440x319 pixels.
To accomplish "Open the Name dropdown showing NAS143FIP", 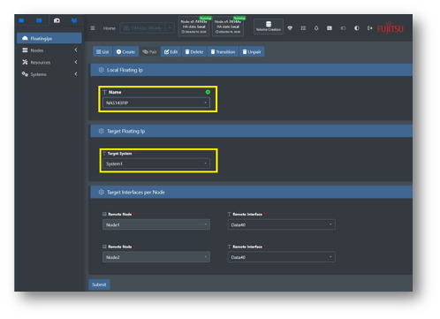I will [x=156, y=103].
